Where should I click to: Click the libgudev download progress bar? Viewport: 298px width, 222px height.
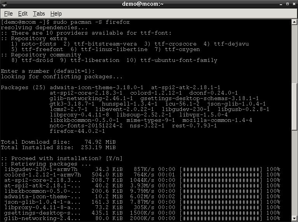[x=221, y=169]
